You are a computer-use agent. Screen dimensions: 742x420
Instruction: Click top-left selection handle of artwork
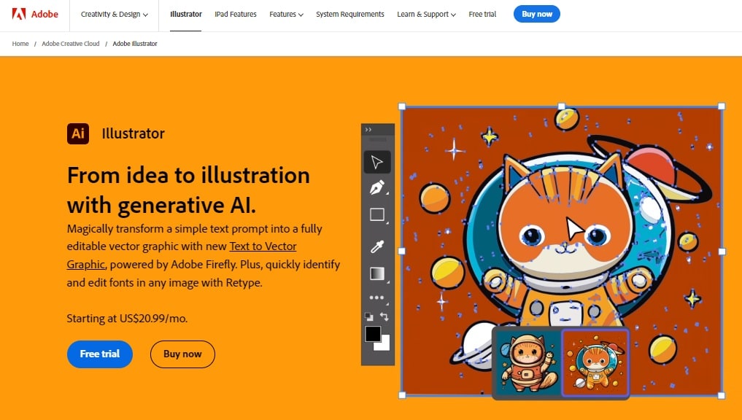(x=402, y=106)
